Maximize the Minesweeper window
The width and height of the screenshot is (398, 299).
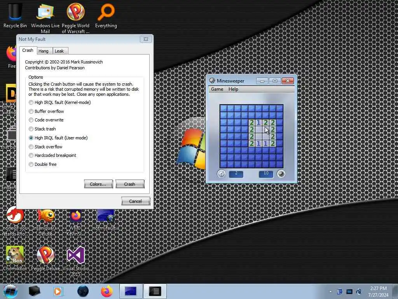(275, 81)
